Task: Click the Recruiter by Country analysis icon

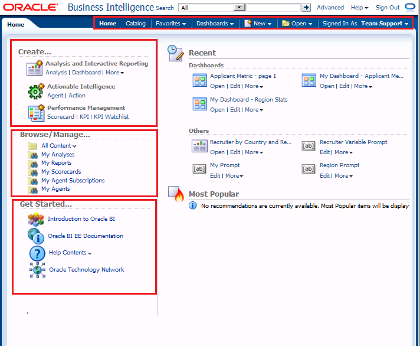Action: 199,146
